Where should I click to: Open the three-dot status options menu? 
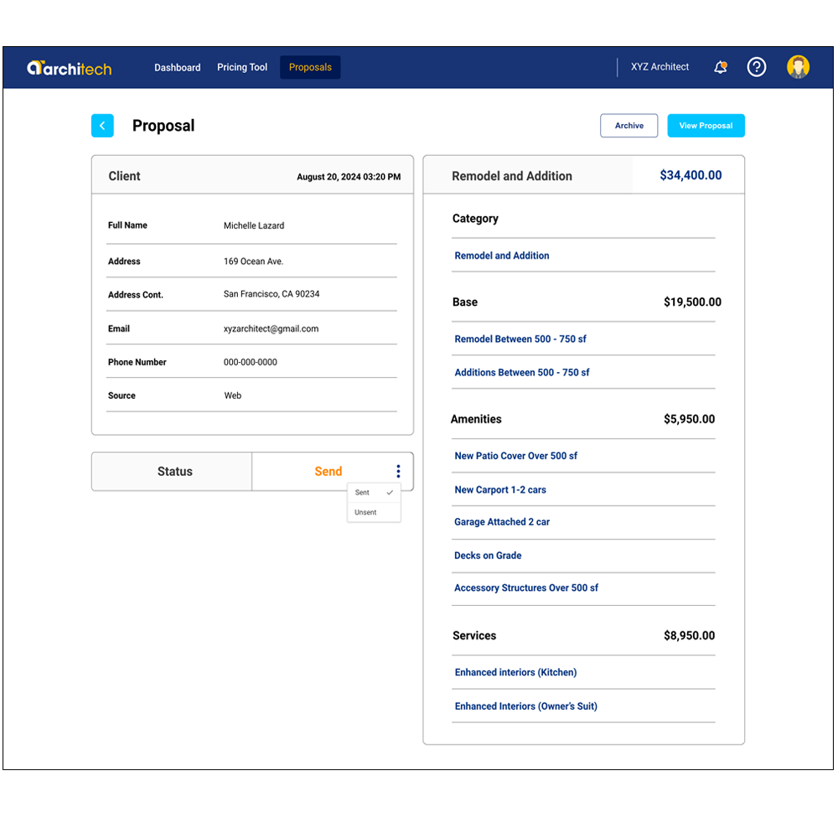tap(398, 472)
